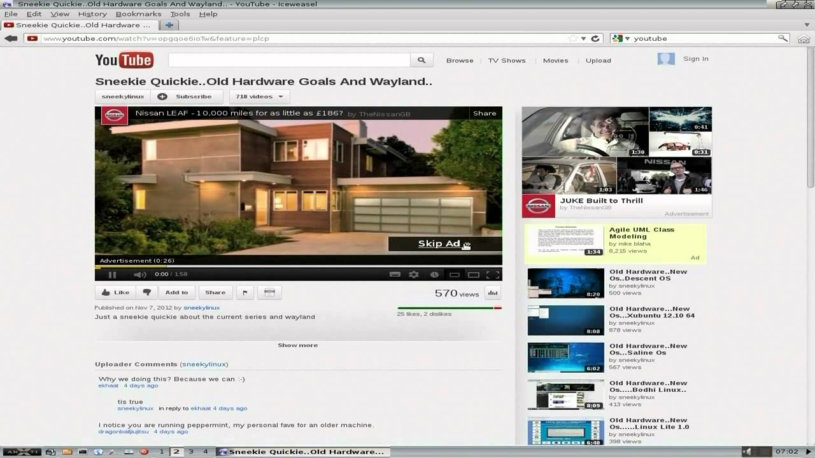Click likes/dislikes ratio bar
Screen dimensions: 815x458
coord(450,308)
